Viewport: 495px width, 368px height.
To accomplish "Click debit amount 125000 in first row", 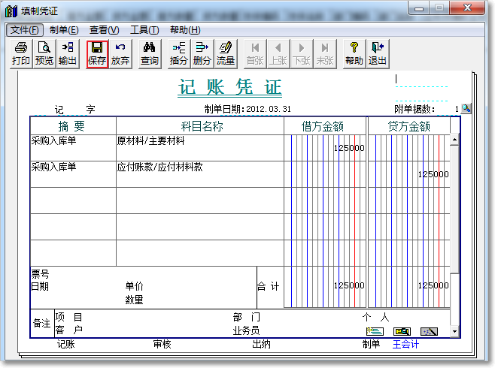I will pos(349,148).
